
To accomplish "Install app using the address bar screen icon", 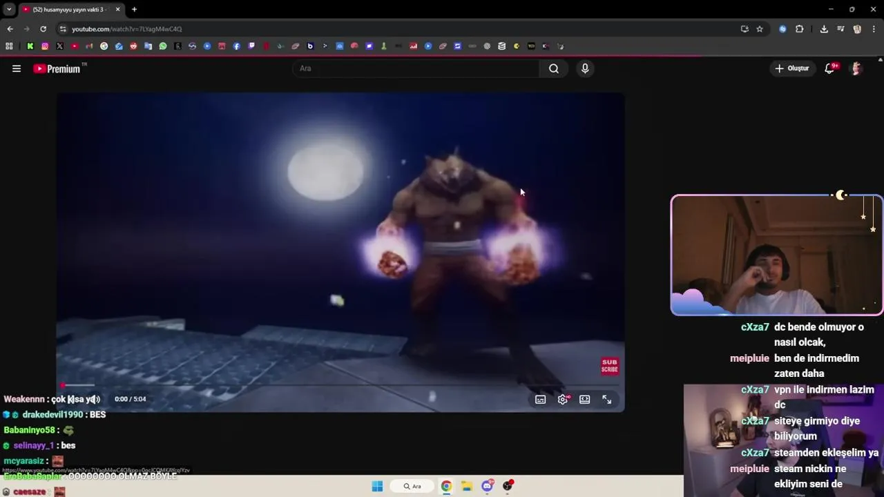I will tap(744, 29).
